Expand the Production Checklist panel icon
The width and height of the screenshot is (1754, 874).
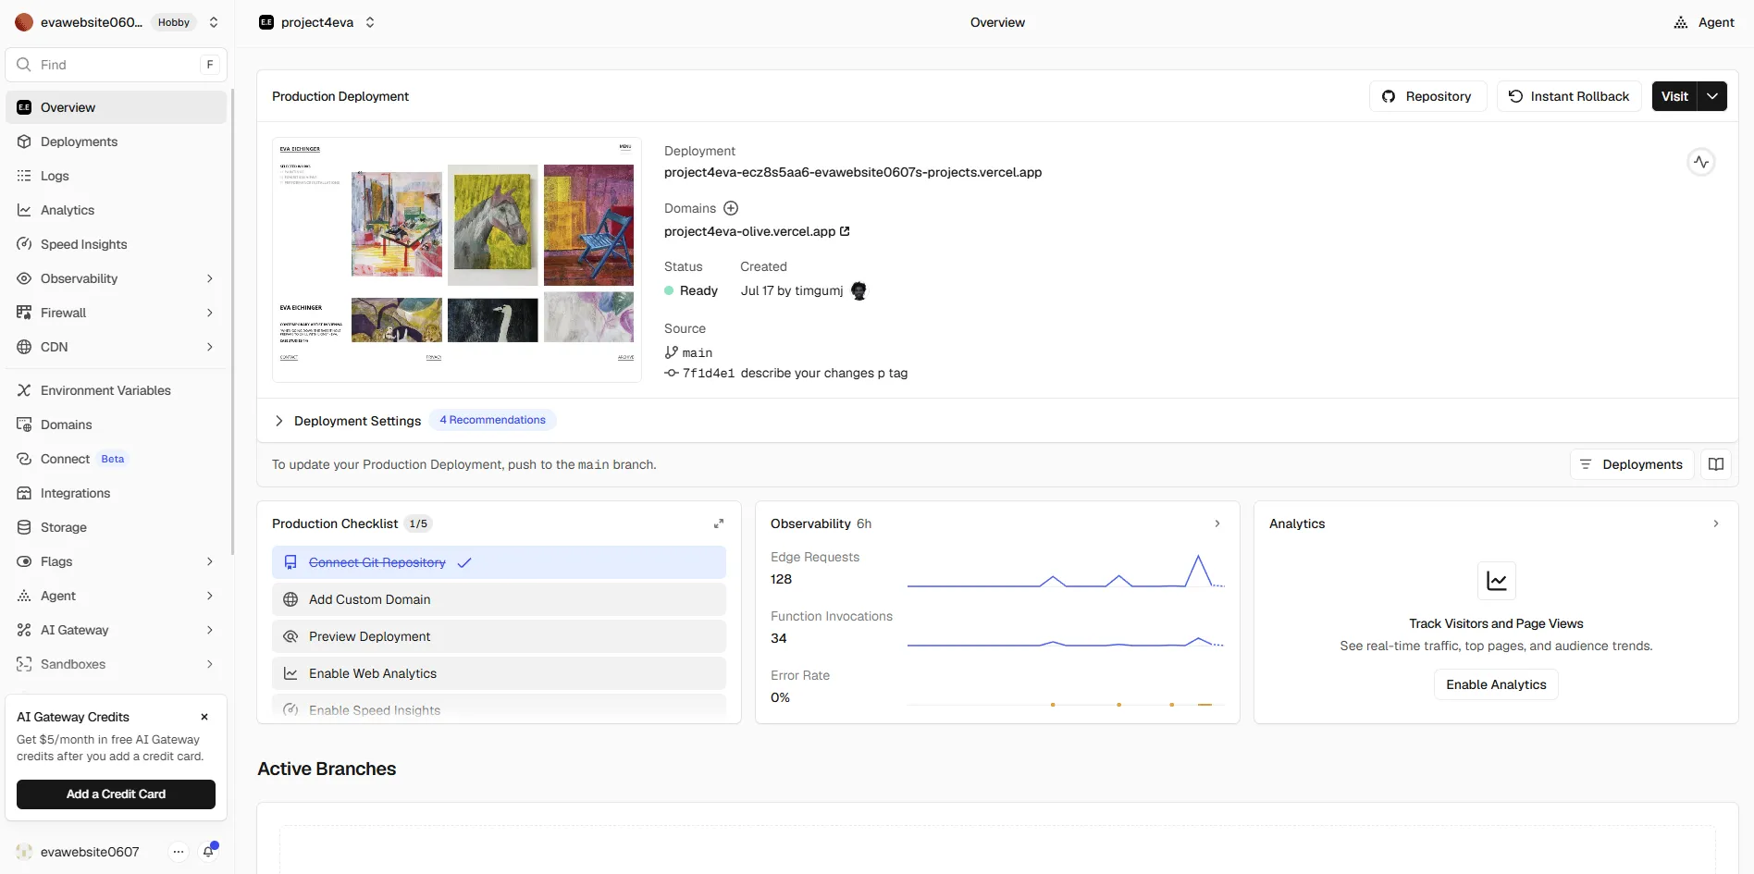719,523
